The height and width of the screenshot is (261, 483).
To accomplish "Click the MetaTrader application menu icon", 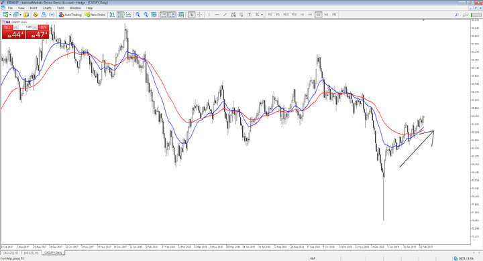I will (3, 8).
